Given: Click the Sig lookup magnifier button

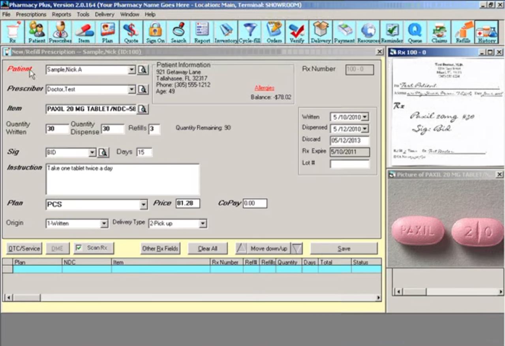Looking at the screenshot, I should pos(103,152).
